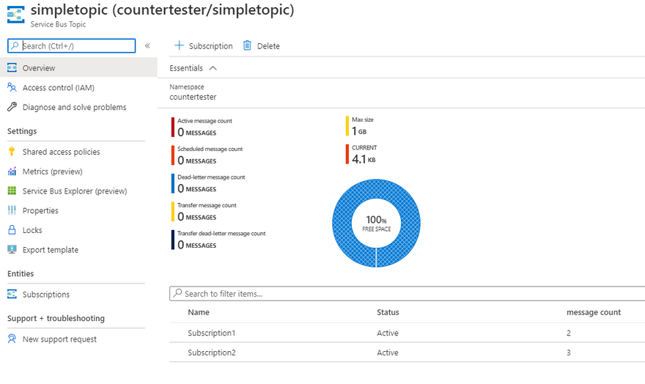Click the plus icon to add subscription
Screen dimensions: 645x384
tap(179, 45)
